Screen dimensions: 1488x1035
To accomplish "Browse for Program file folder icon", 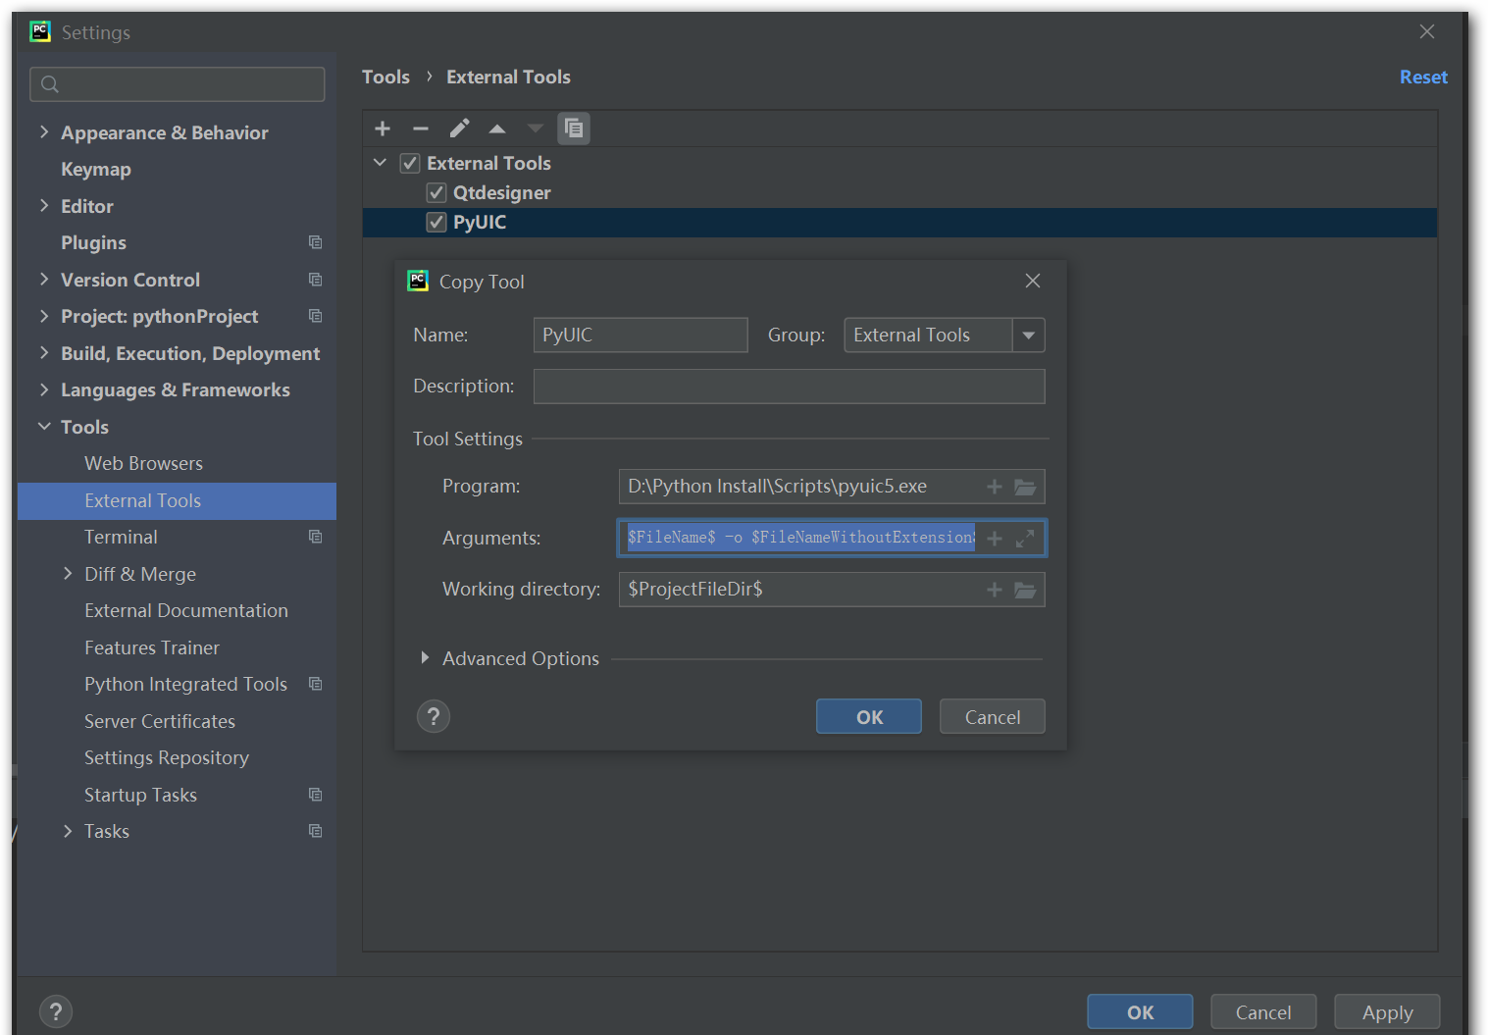I will coord(1025,487).
